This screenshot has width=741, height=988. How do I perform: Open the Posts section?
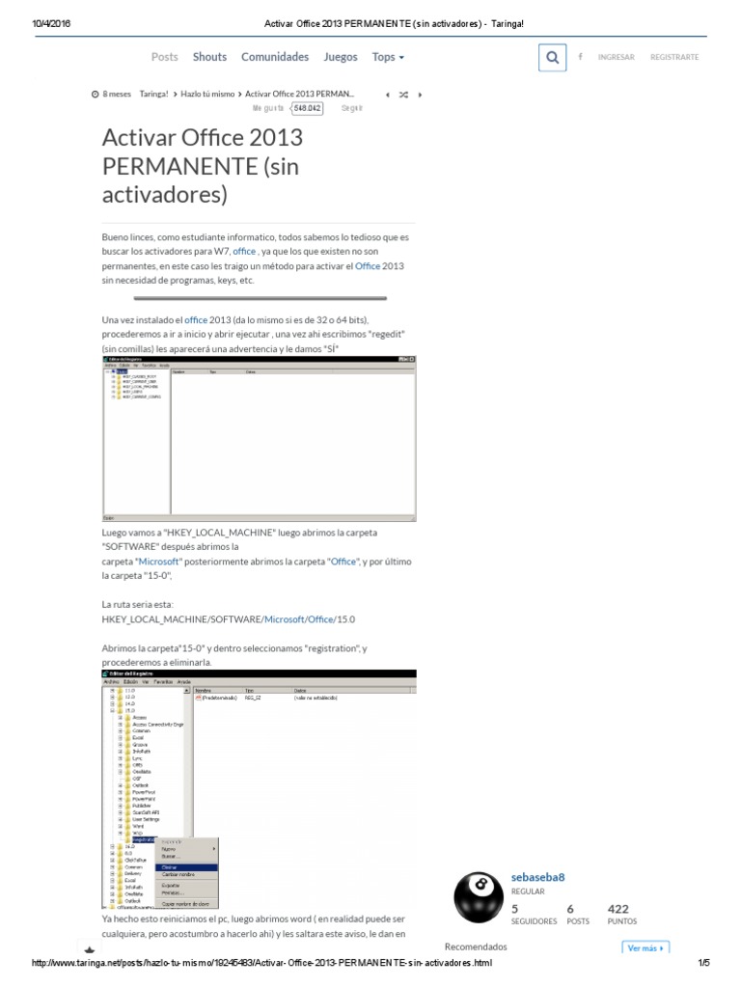pos(164,57)
